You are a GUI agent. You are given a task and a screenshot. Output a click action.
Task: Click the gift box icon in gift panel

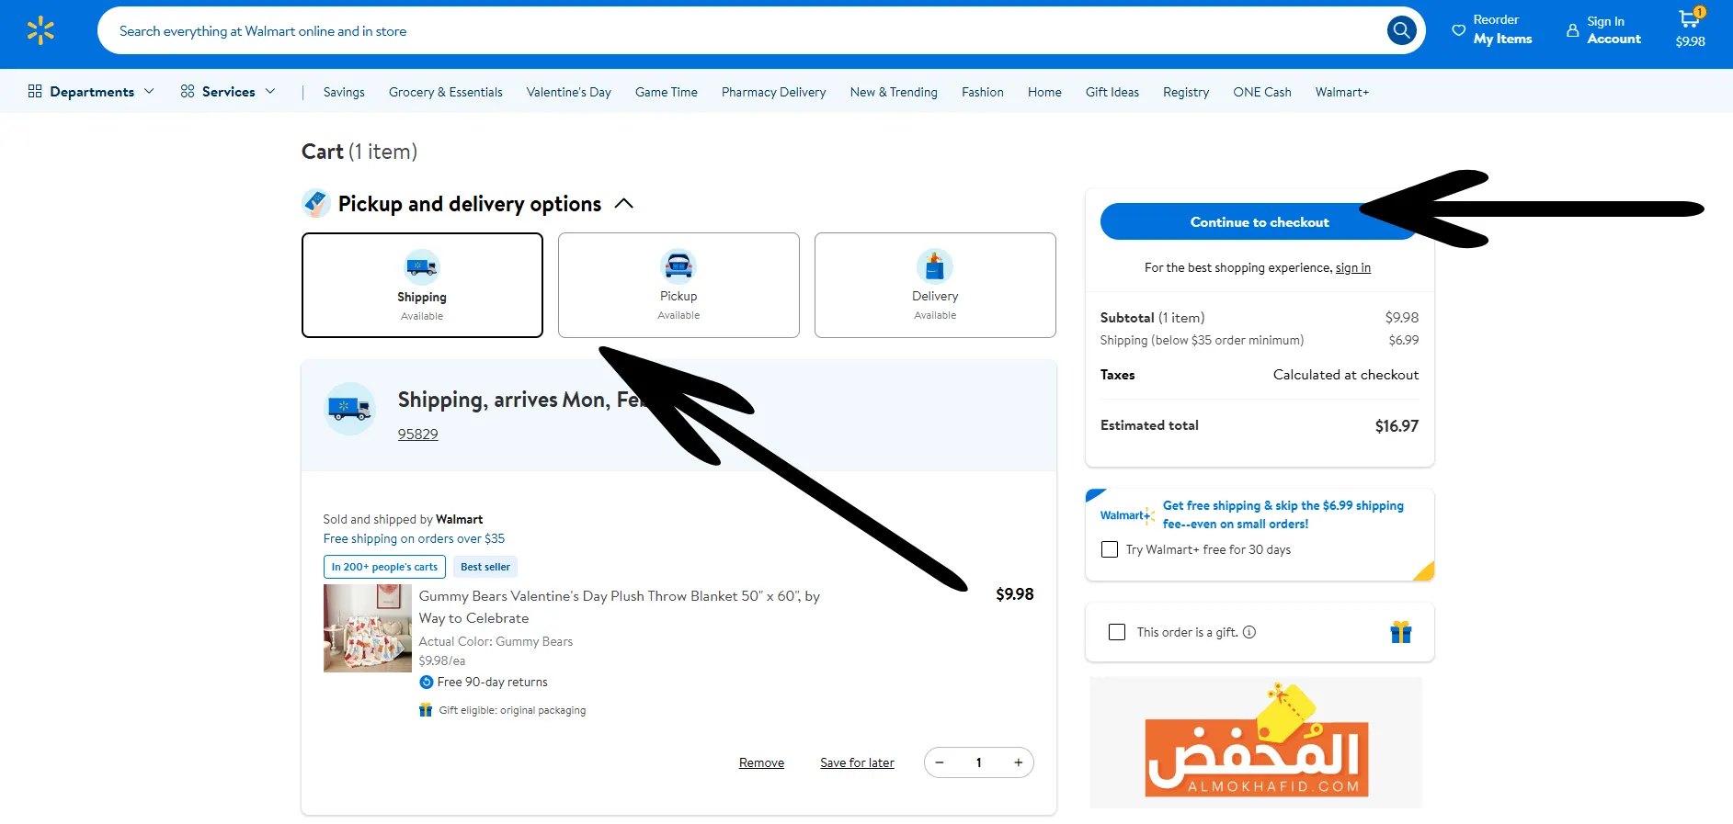[1401, 632]
